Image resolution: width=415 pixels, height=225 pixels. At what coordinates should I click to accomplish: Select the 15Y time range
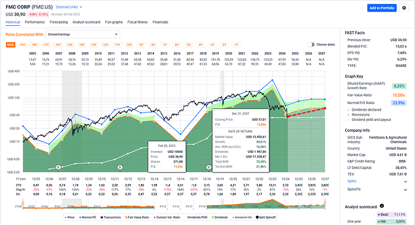[x=70, y=45]
